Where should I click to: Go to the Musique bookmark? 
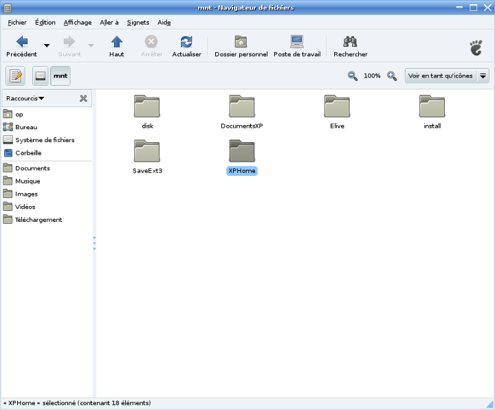[x=47, y=181]
